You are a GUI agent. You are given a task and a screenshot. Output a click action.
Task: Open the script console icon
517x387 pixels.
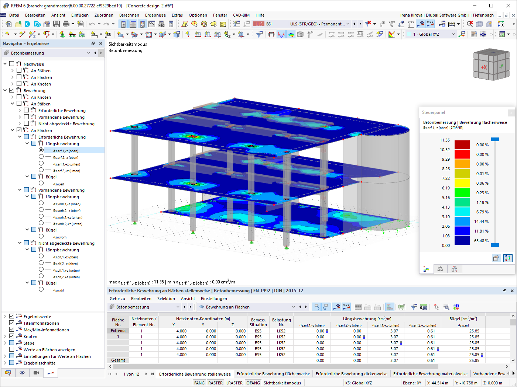coord(152,24)
